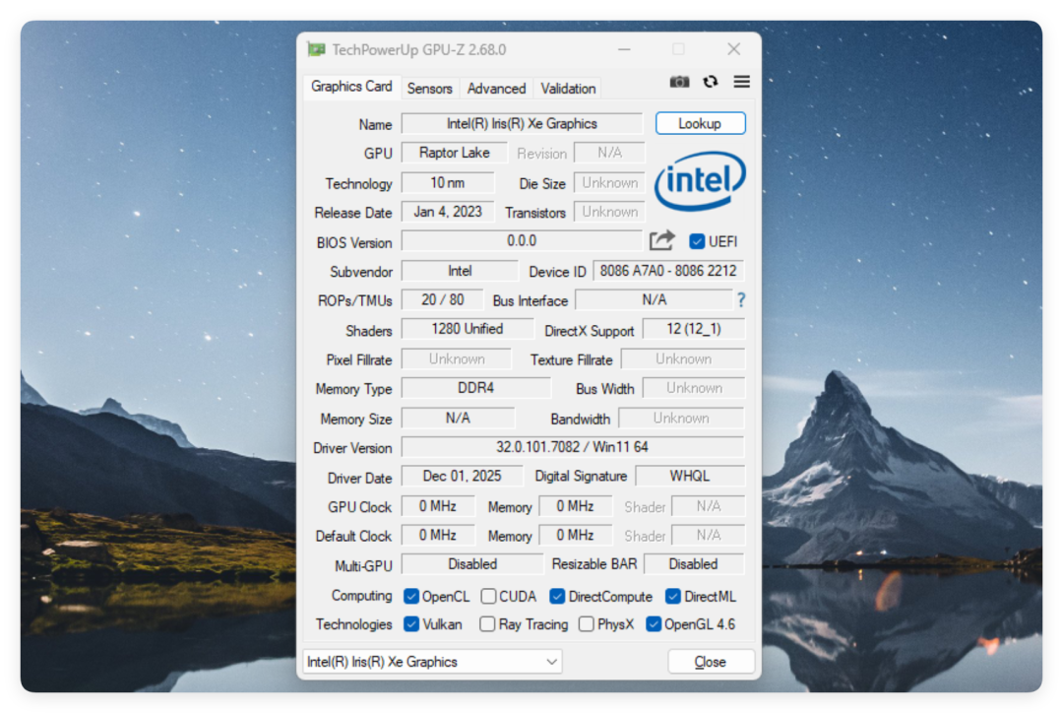
Task: Click the TechPowerUp GPU-Z 2.68.0 title text
Action: click(x=419, y=50)
